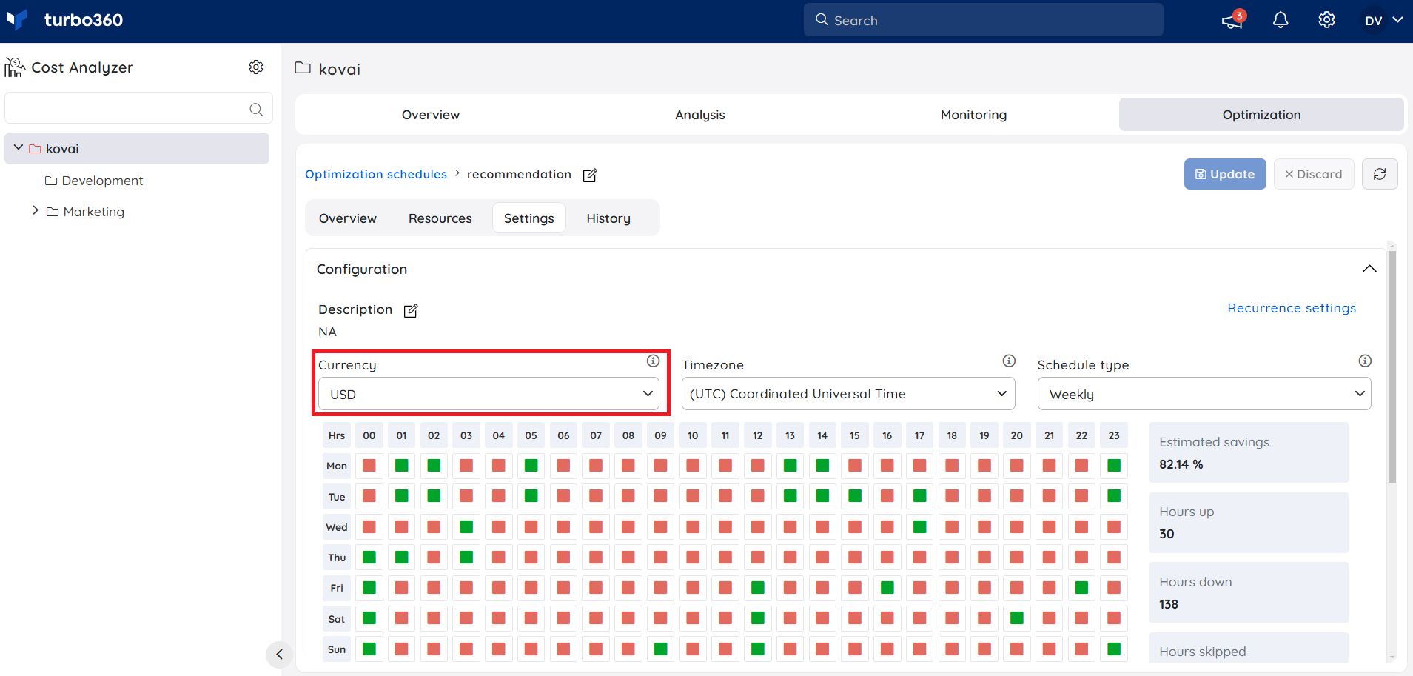The height and width of the screenshot is (676, 1413).
Task: Click the sidebar search magnifier icon
Action: tap(256, 110)
